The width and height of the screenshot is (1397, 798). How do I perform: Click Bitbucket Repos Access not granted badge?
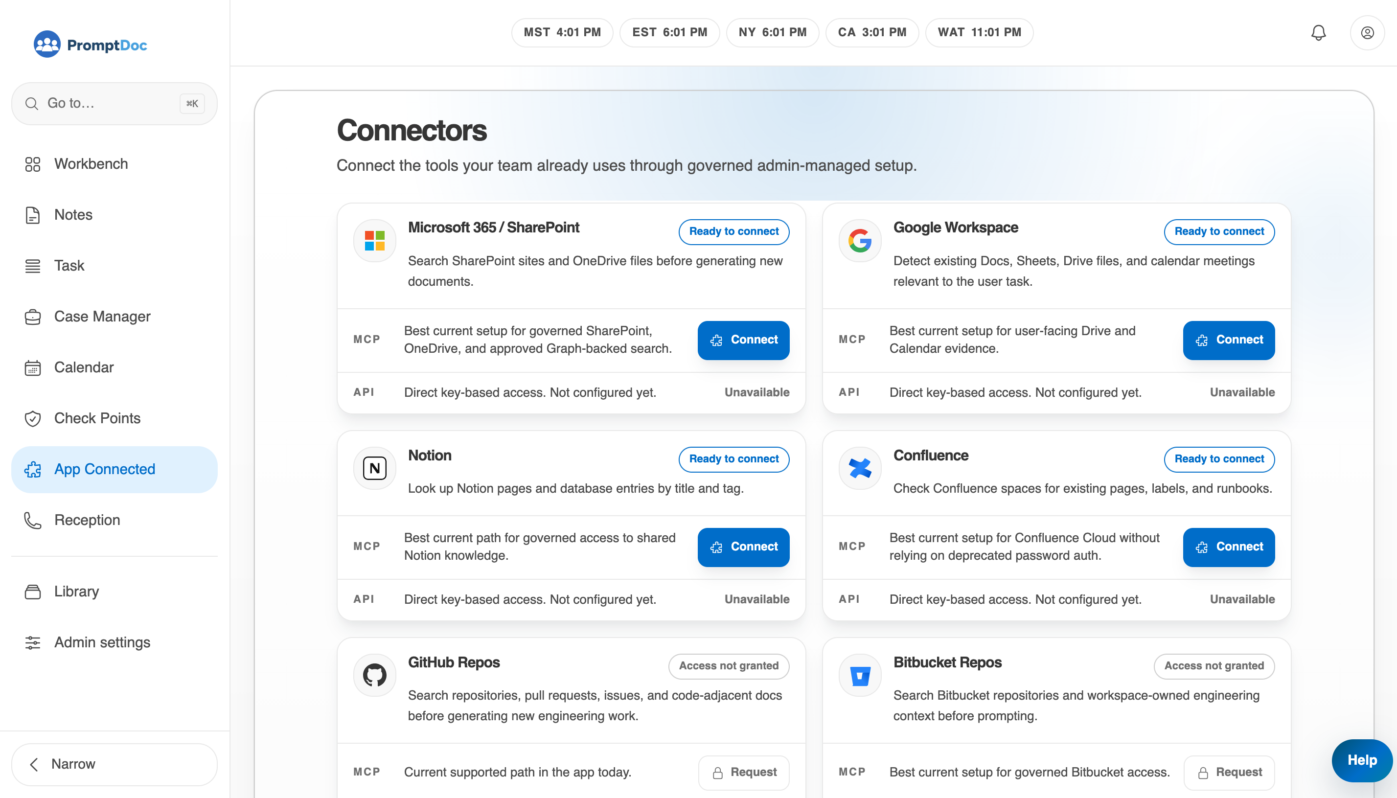pyautogui.click(x=1214, y=666)
